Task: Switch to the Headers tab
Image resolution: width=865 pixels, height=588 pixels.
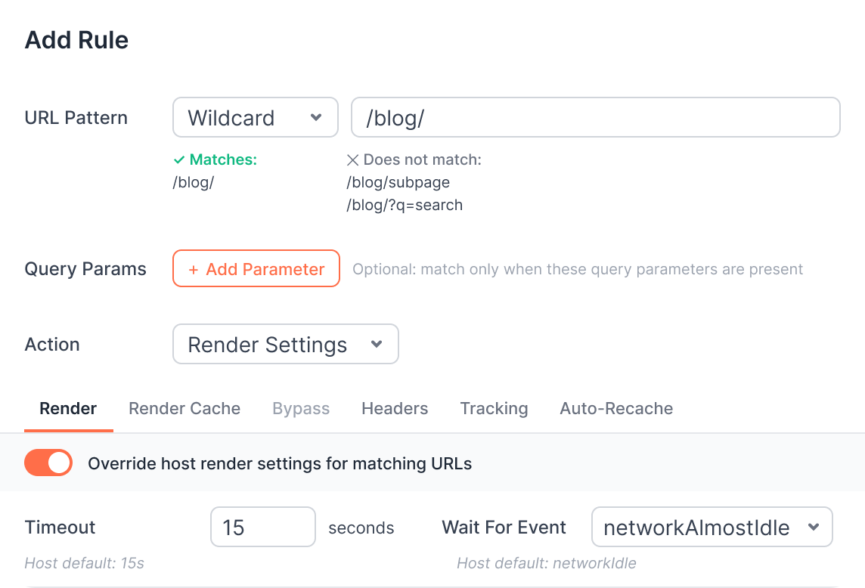Action: [395, 409]
